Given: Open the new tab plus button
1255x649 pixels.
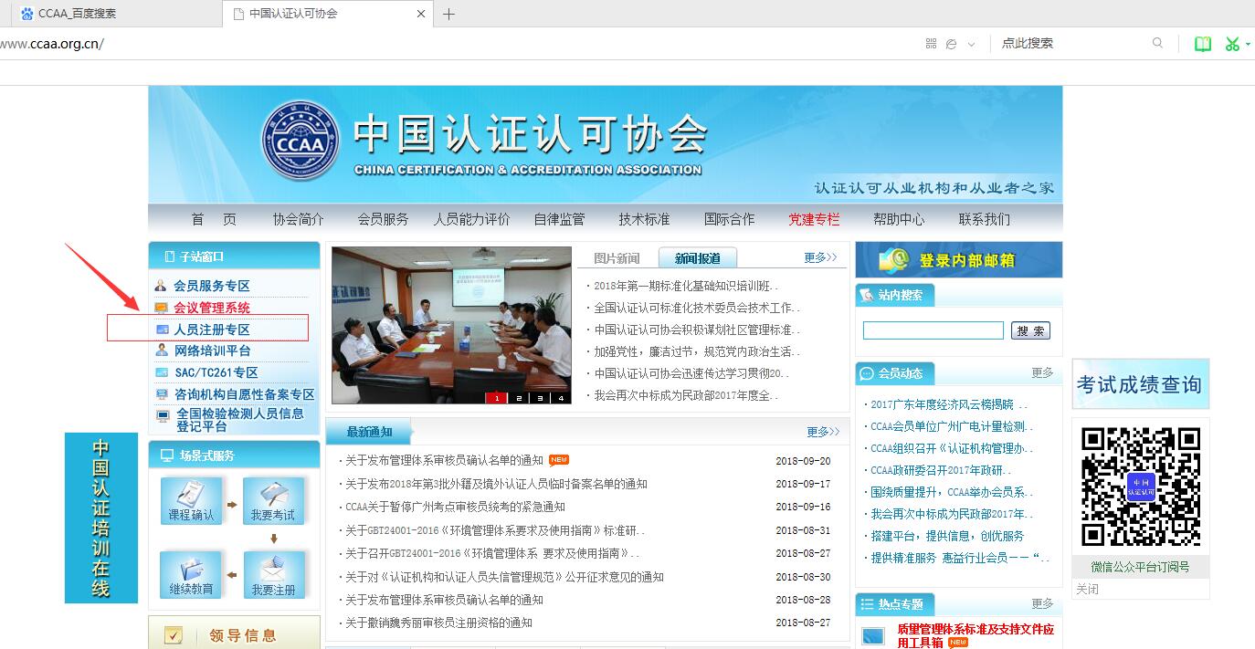Looking at the screenshot, I should click(x=448, y=14).
